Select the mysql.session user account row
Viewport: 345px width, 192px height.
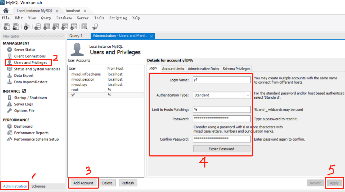[106, 79]
